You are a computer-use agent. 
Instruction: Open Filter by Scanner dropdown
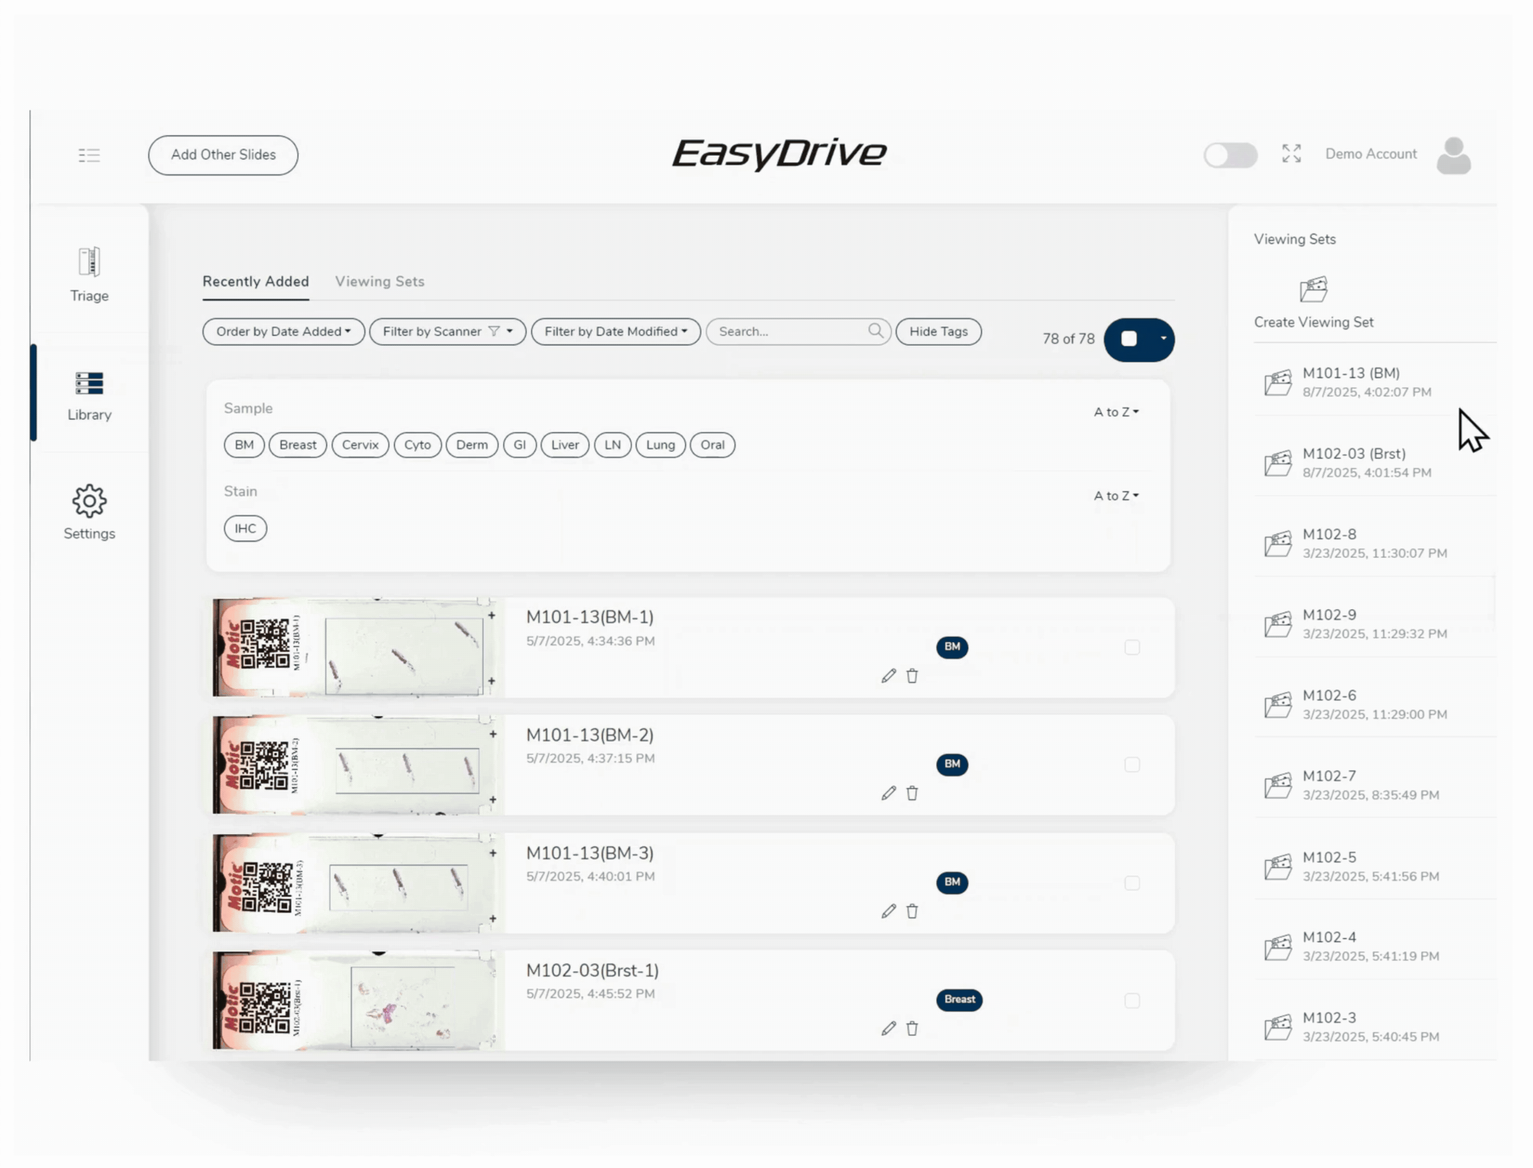448,332
